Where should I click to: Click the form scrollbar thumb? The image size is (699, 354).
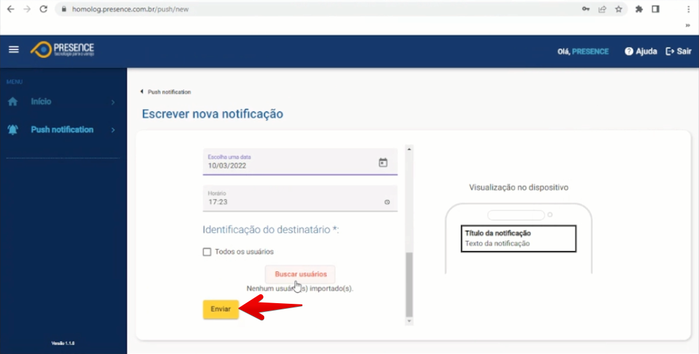(409, 284)
